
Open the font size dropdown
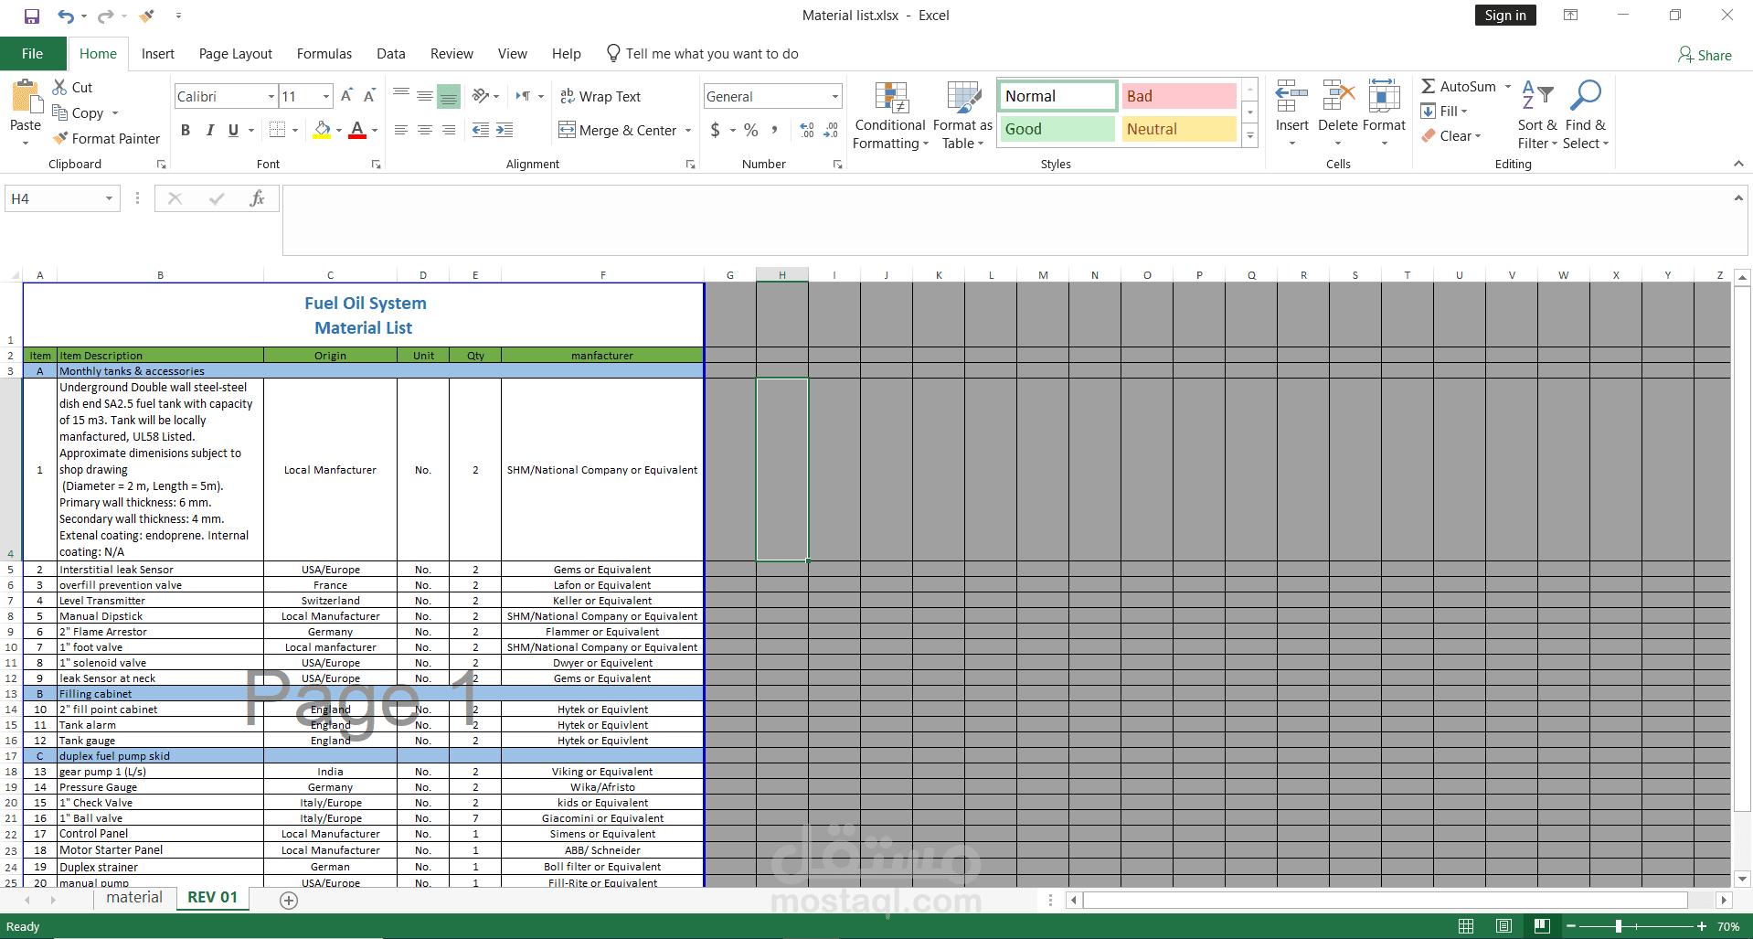click(x=326, y=96)
